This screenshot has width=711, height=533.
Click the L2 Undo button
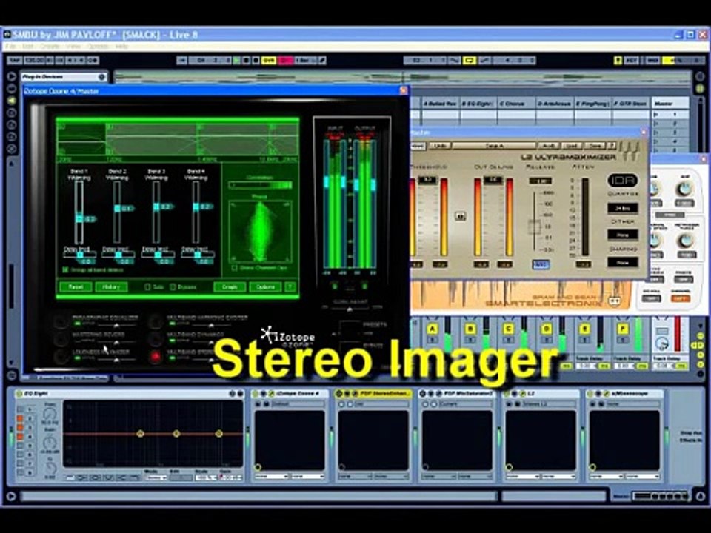pyautogui.click(x=439, y=146)
